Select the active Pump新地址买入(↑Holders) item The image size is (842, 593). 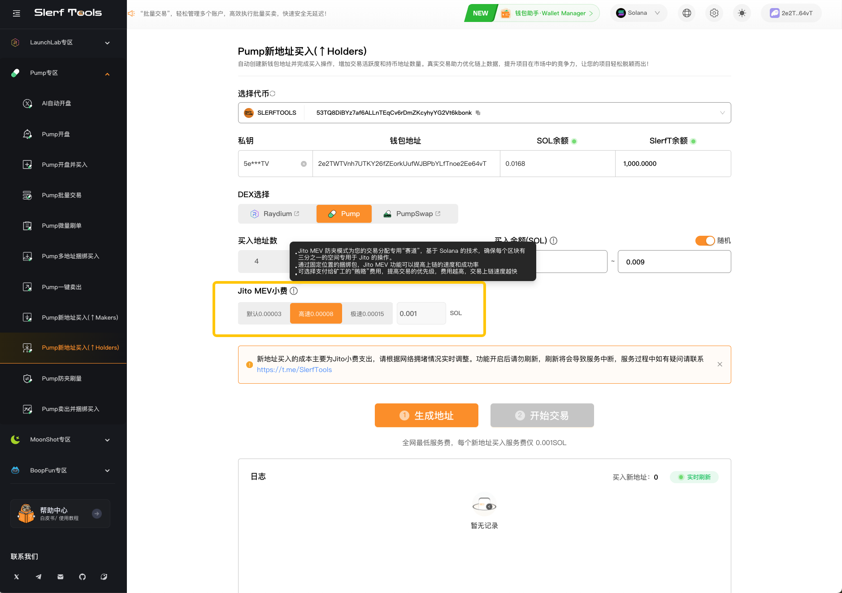pos(63,348)
